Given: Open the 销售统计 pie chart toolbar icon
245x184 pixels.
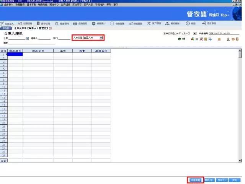Looking at the screenshot, I should coord(99,23).
